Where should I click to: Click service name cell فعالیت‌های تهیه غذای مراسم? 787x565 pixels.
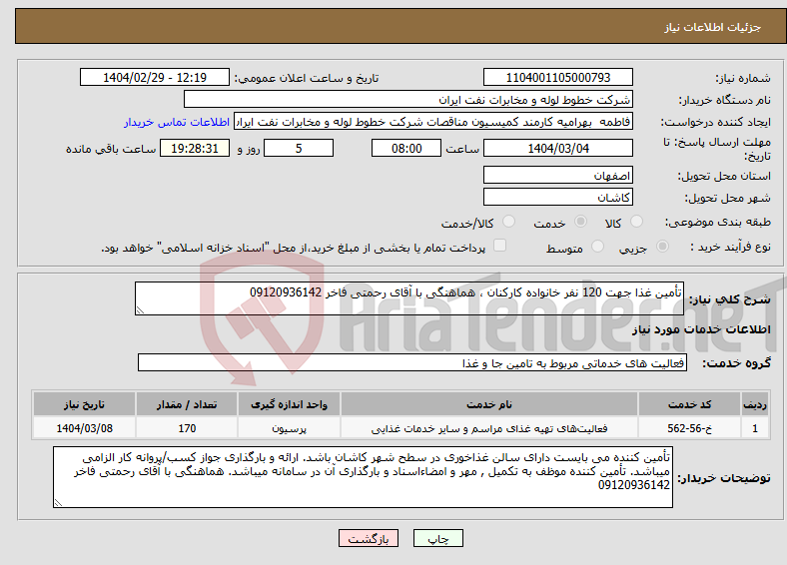point(489,428)
